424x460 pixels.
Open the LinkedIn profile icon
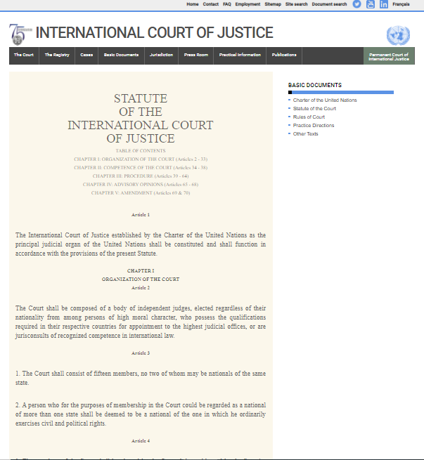383,4
